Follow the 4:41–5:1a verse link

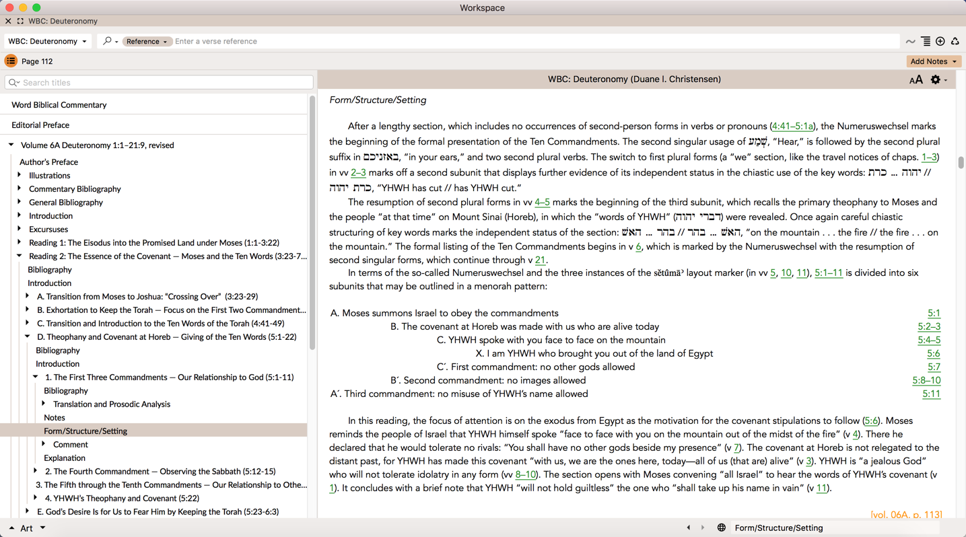[x=792, y=127]
